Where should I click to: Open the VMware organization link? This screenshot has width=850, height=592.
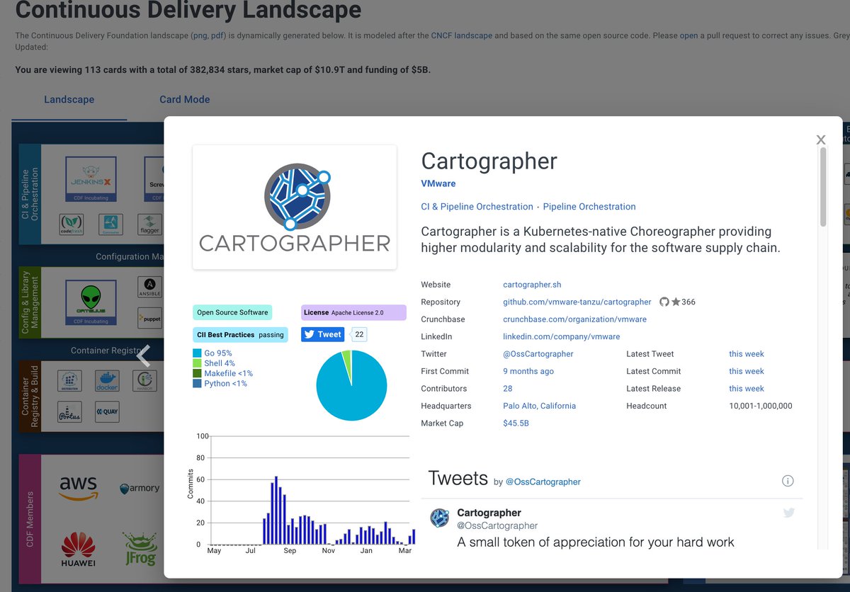pyautogui.click(x=438, y=183)
